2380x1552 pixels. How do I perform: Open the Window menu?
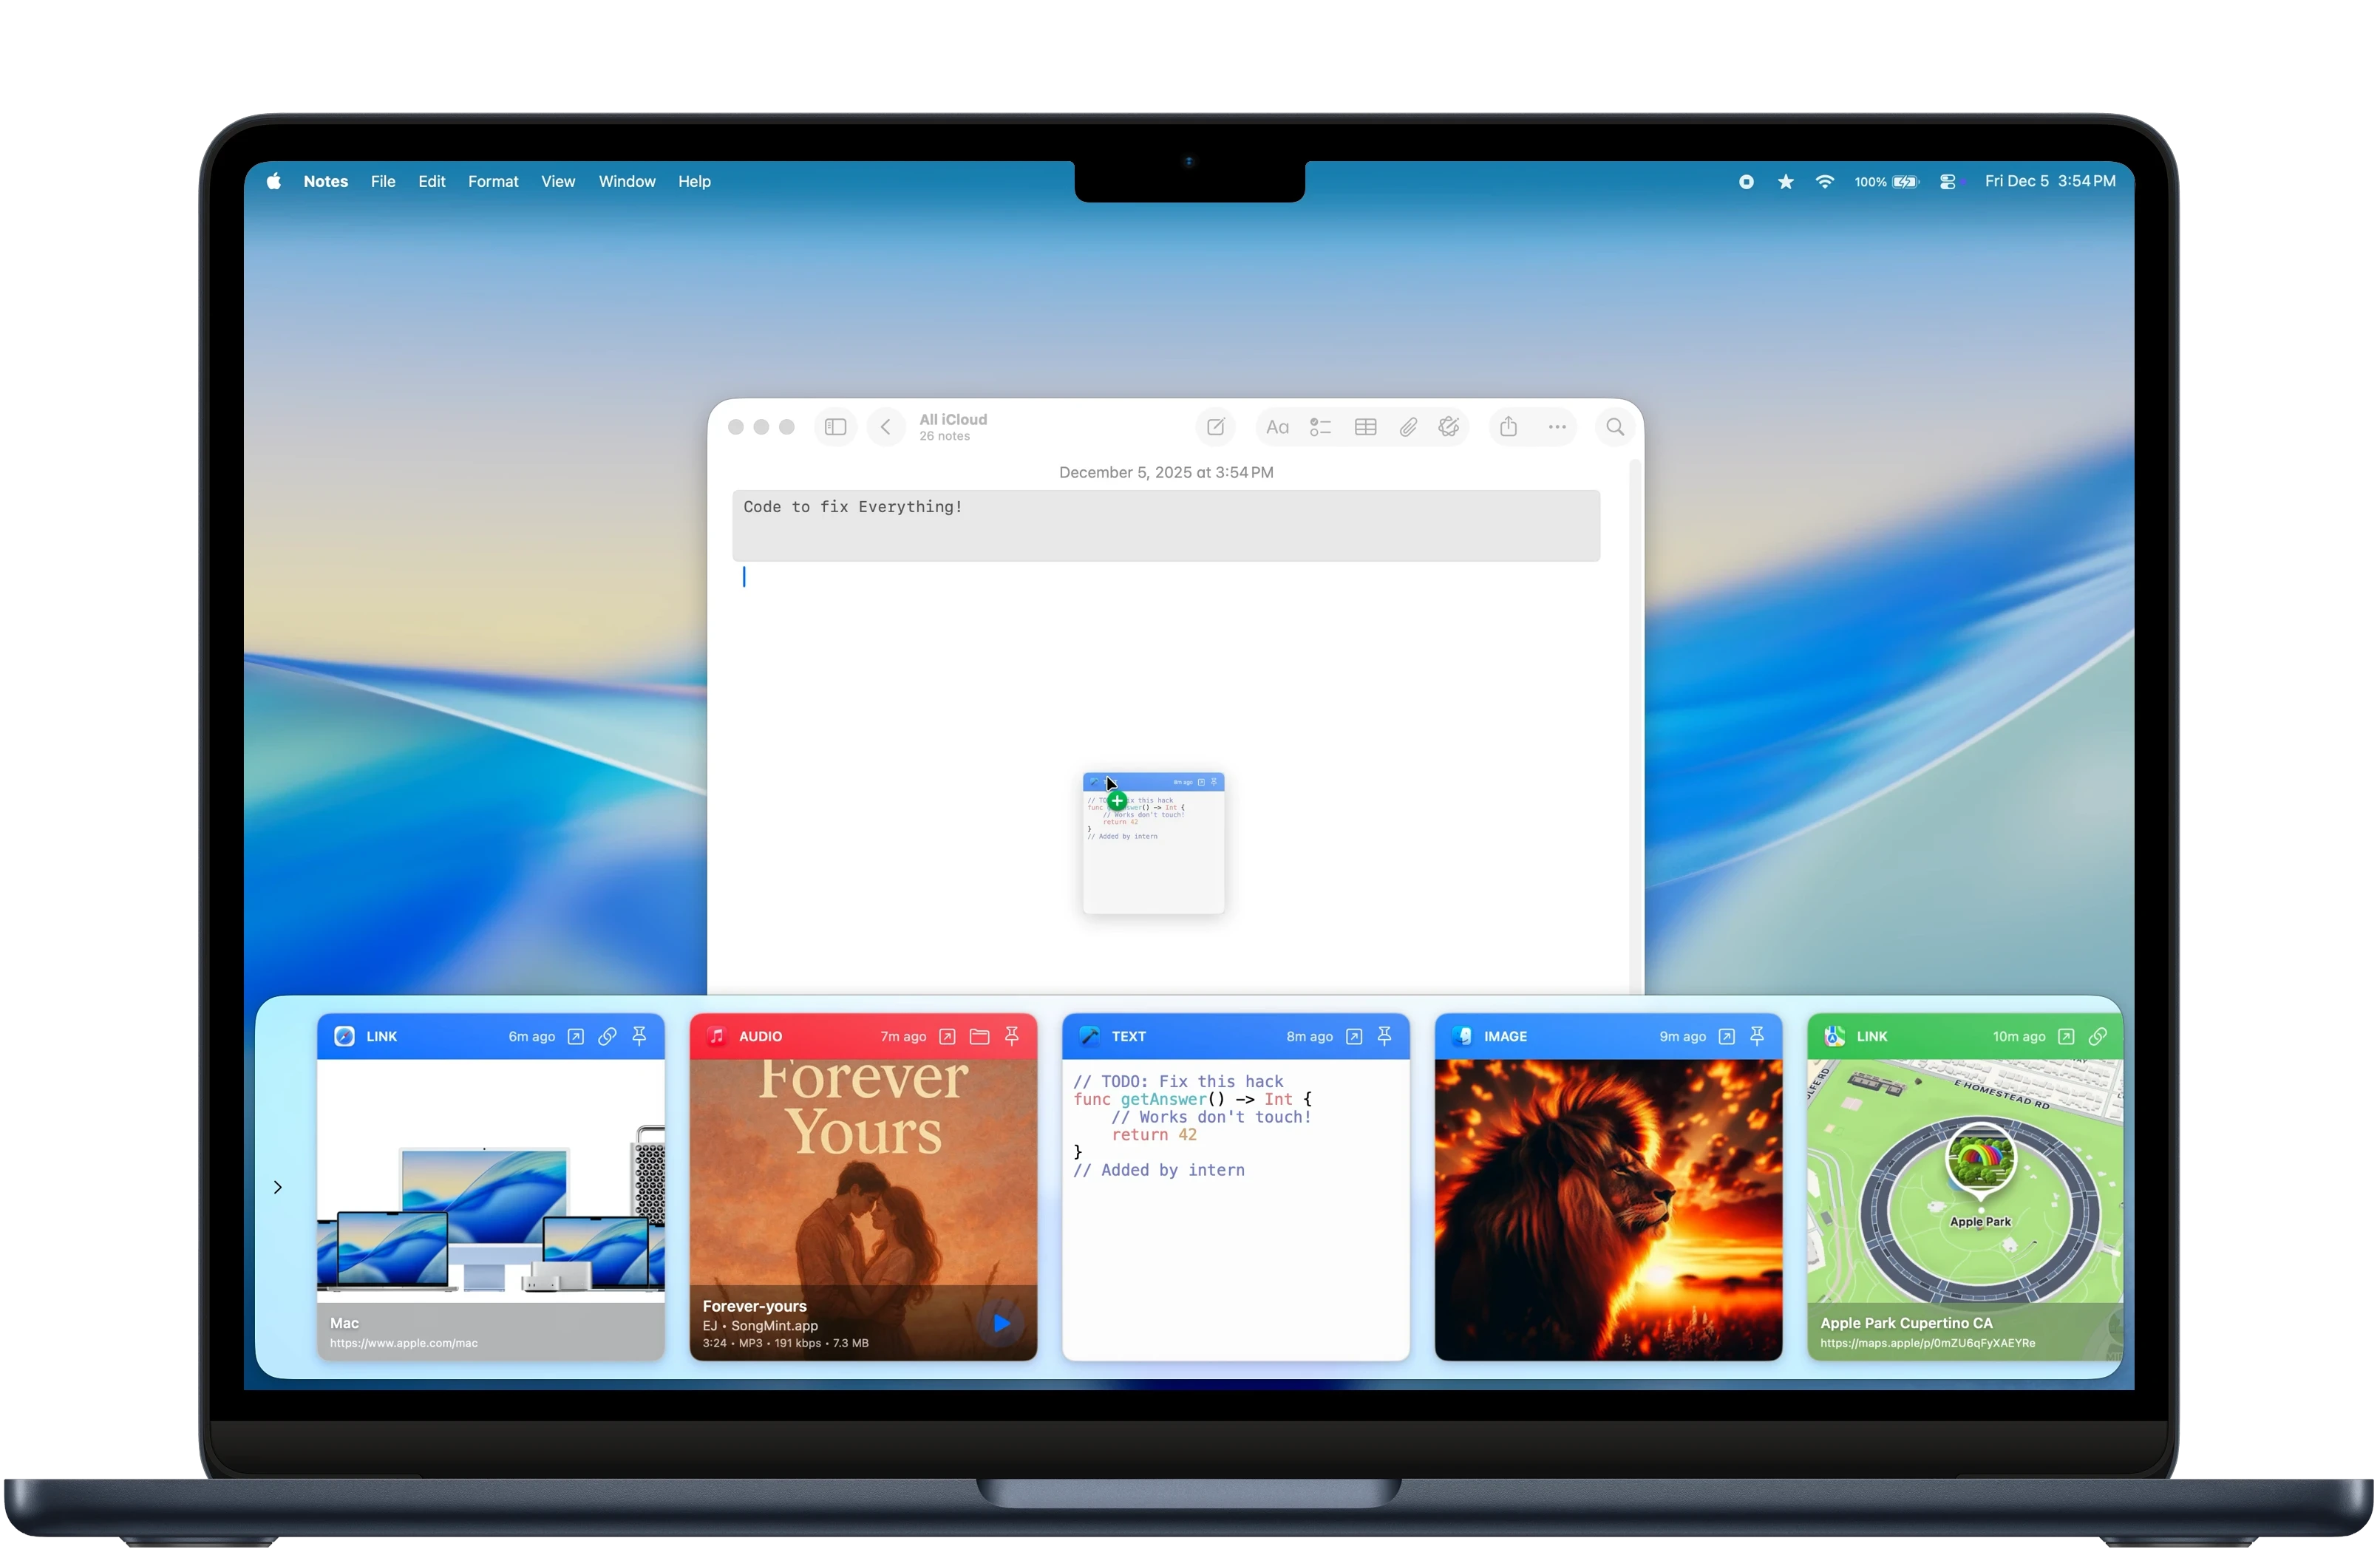[627, 181]
